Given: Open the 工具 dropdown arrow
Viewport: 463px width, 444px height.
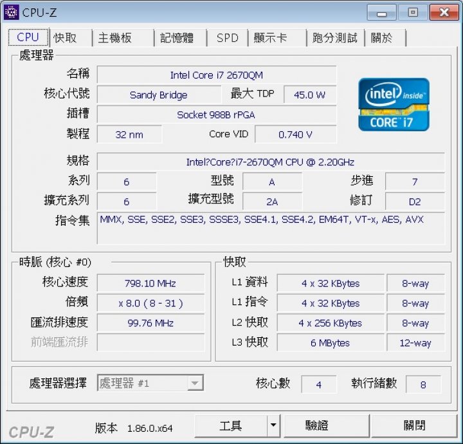Looking at the screenshot, I should click(x=273, y=426).
